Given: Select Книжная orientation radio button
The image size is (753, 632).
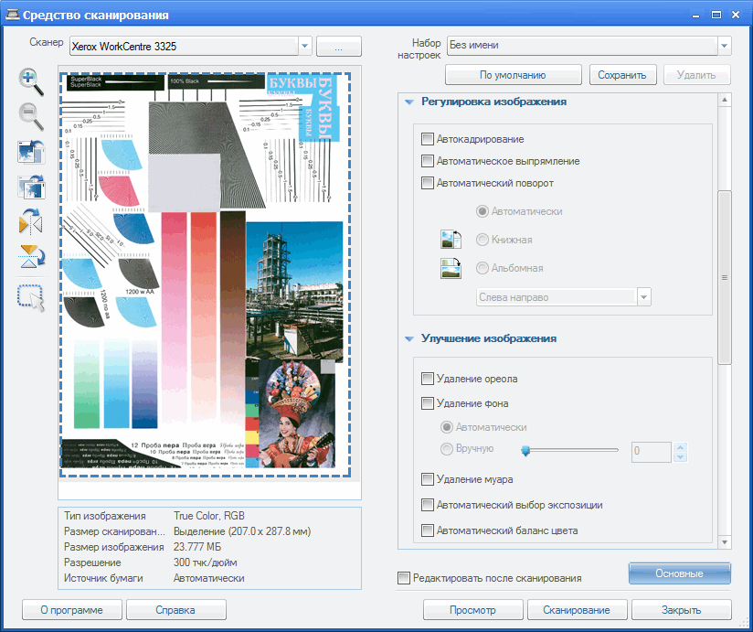Looking at the screenshot, I should click(x=483, y=240).
